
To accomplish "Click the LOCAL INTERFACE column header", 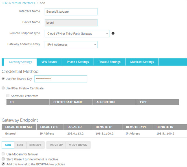I will 19,127.
